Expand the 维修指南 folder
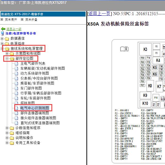 pyautogui.click(x=7, y=133)
